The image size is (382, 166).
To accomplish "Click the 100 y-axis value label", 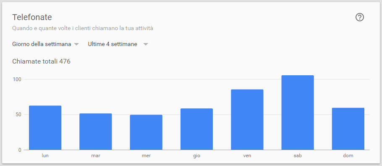I will 17,79.
